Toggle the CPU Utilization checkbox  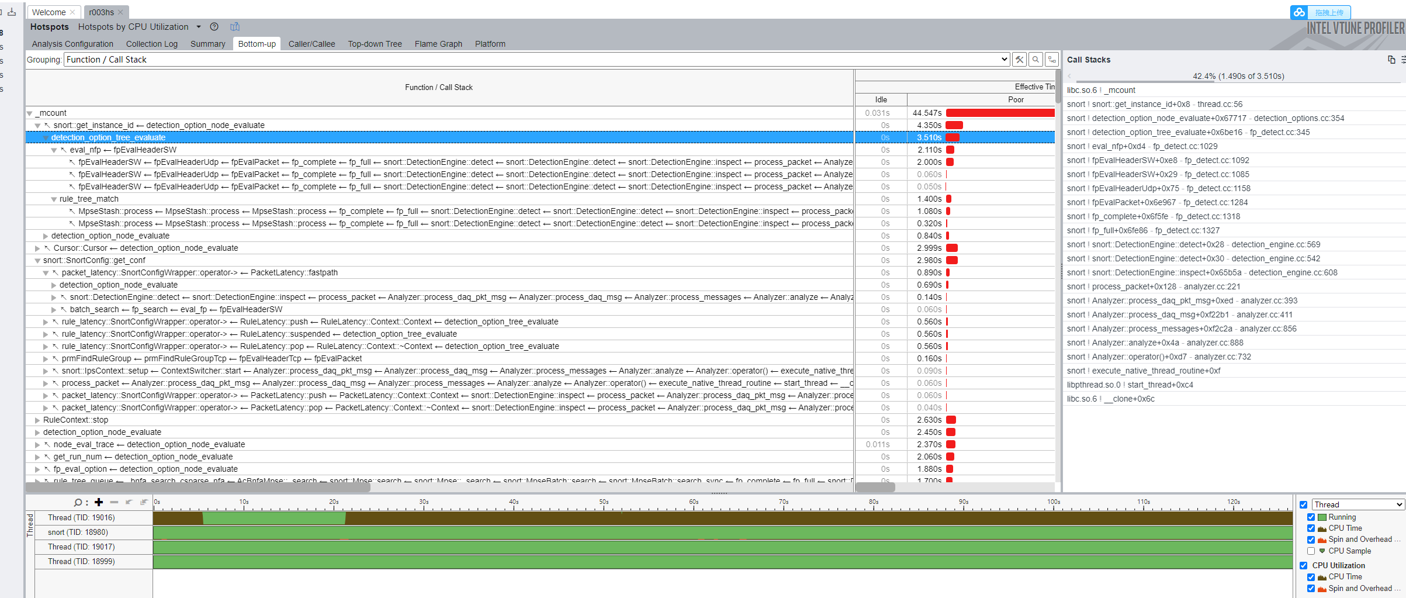point(1304,565)
